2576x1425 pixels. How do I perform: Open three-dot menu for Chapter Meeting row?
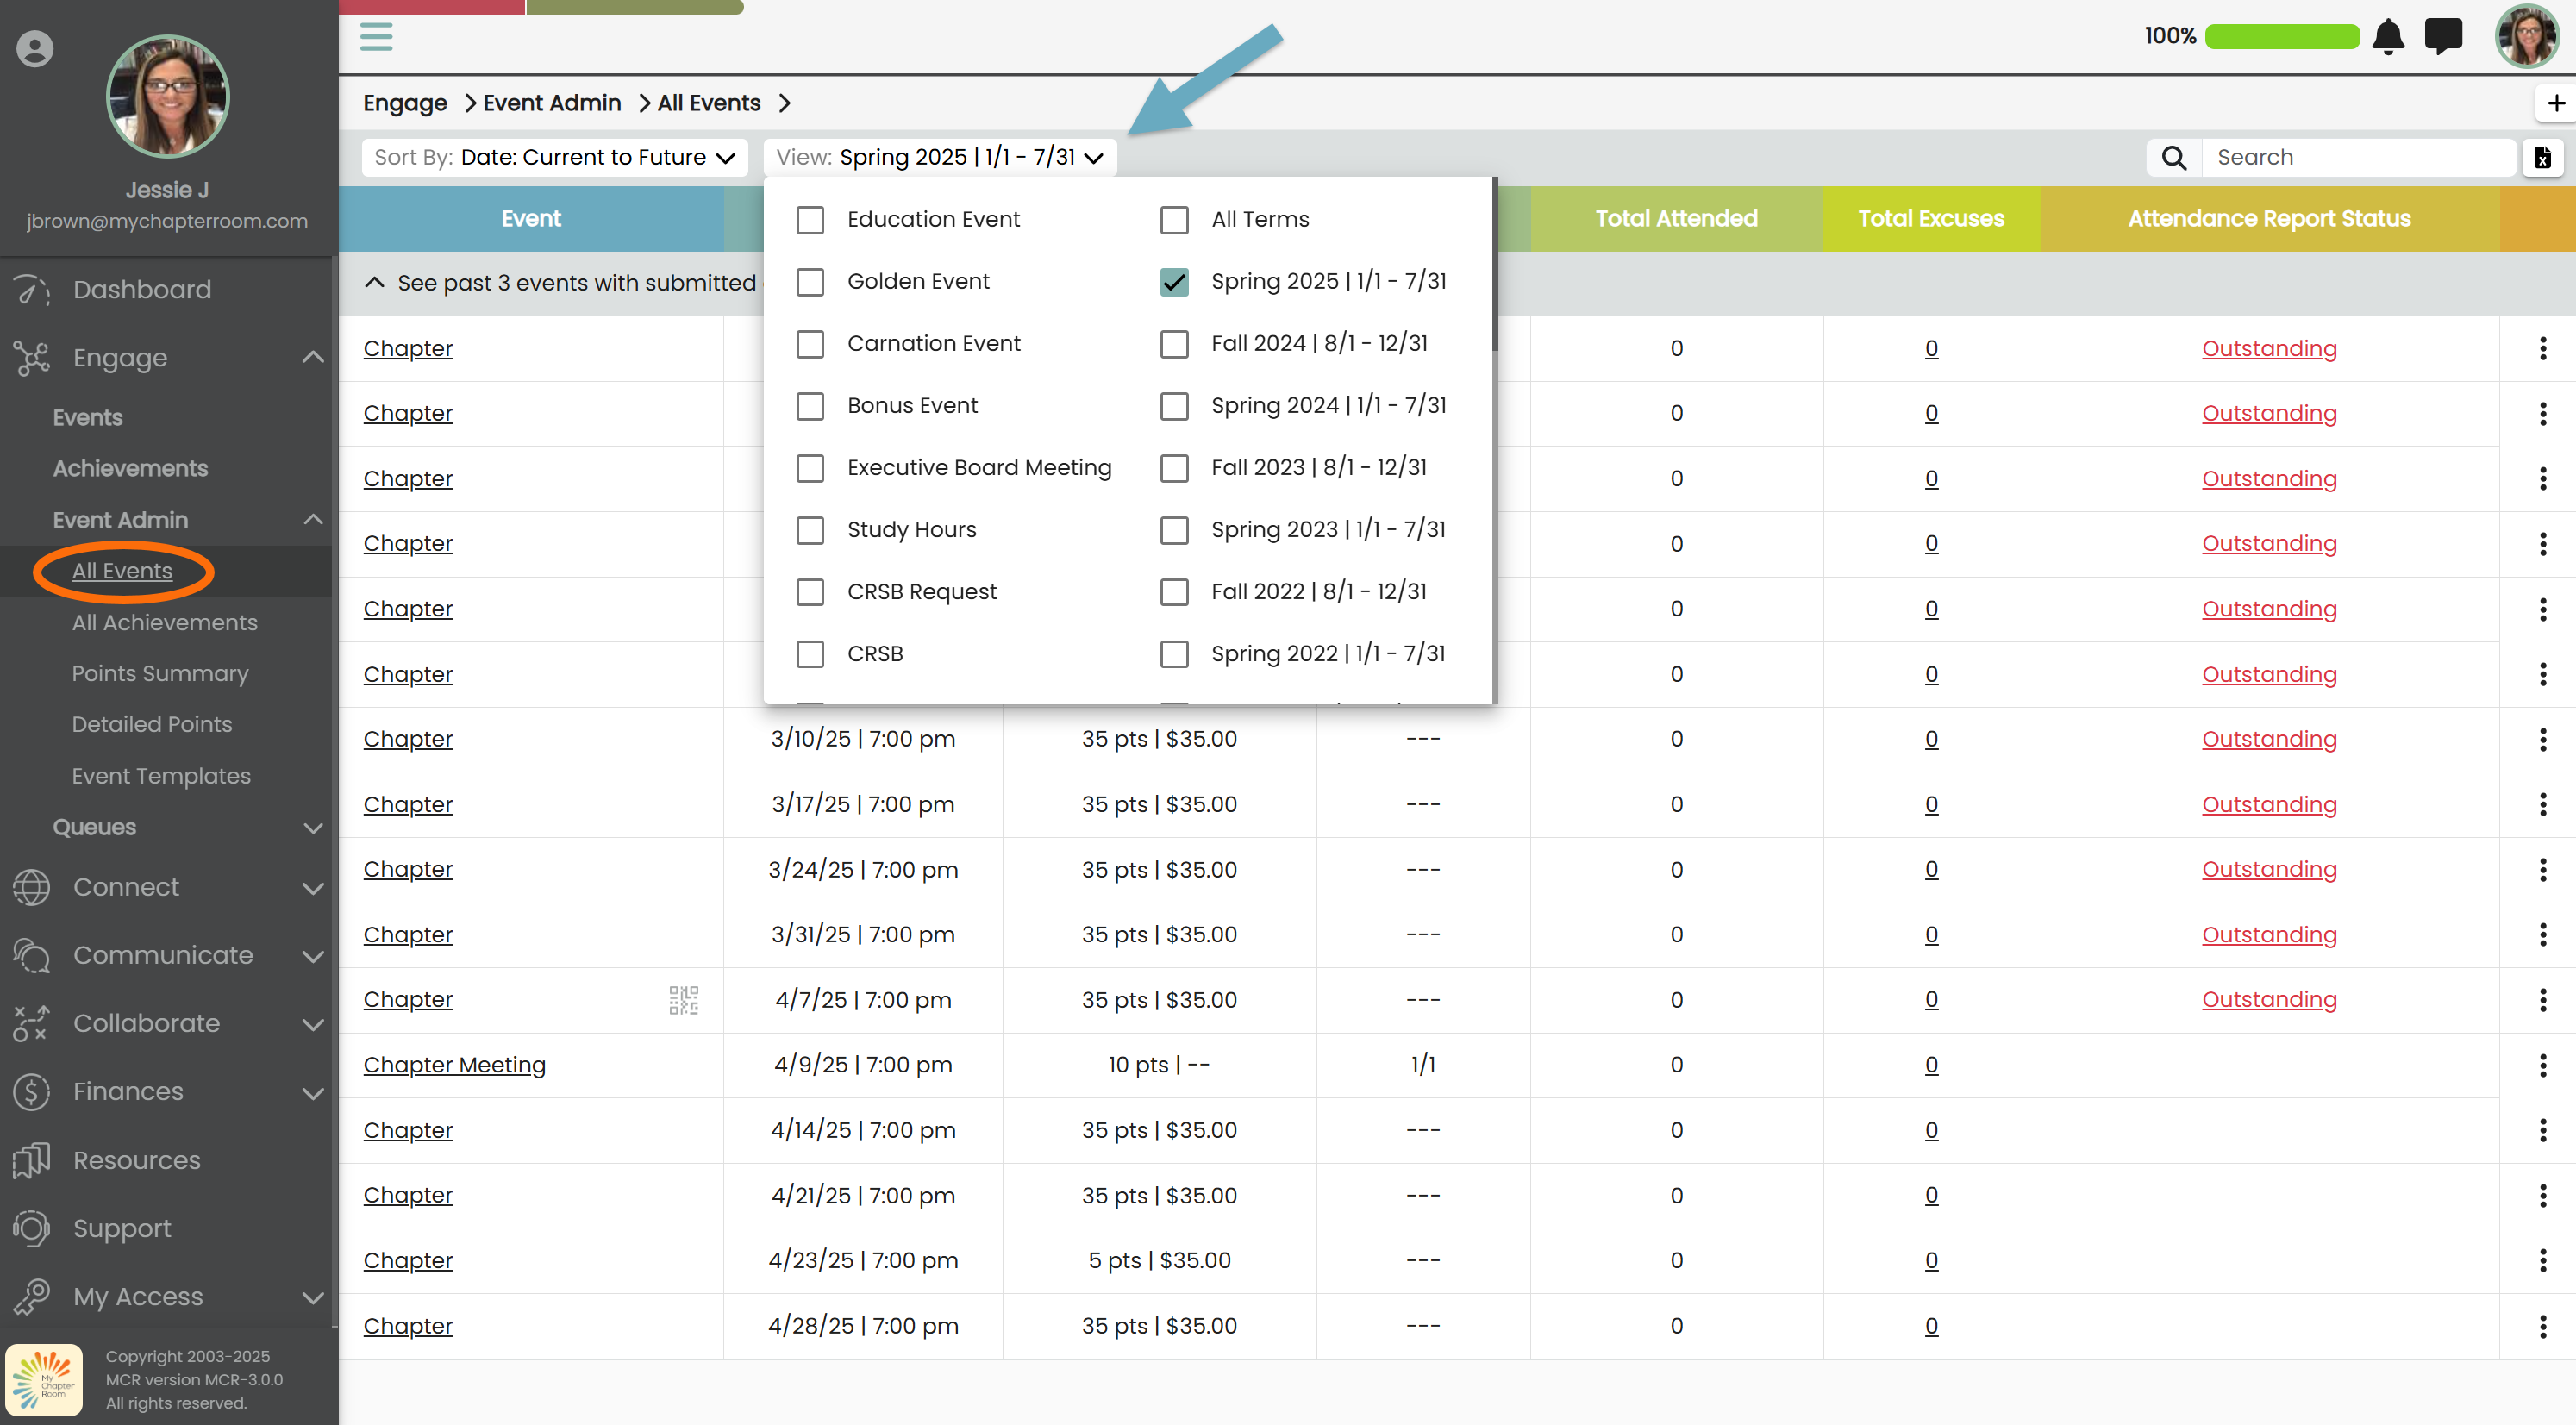pyautogui.click(x=2543, y=1065)
